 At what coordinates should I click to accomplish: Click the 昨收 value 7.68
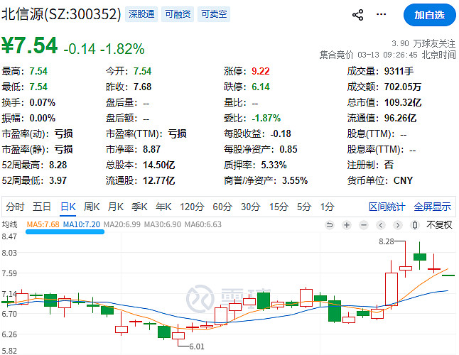tap(142, 87)
